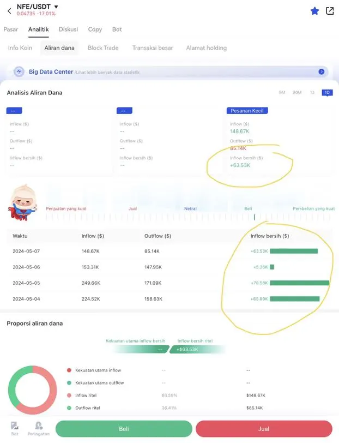The height and width of the screenshot is (443, 339).
Task: Select the 1J time range
Action: (x=312, y=92)
